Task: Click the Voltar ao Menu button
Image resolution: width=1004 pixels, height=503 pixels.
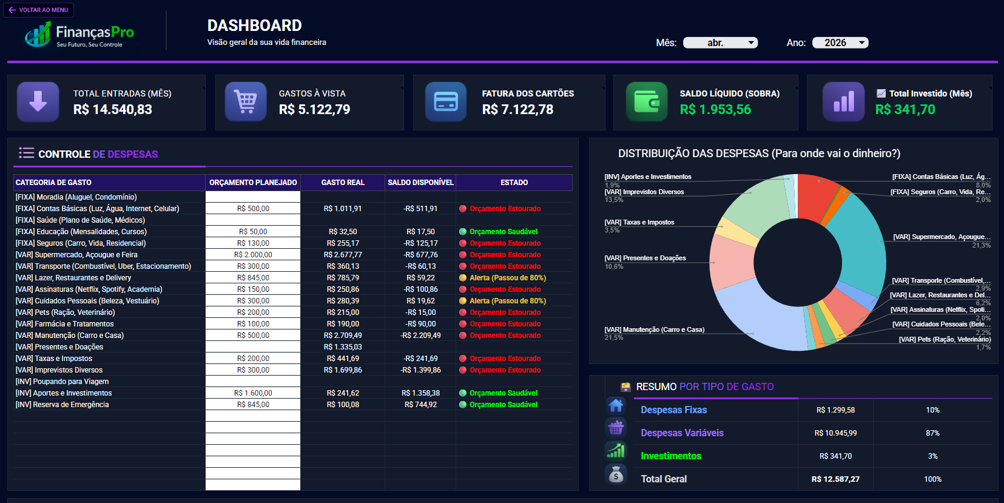Action: point(38,10)
